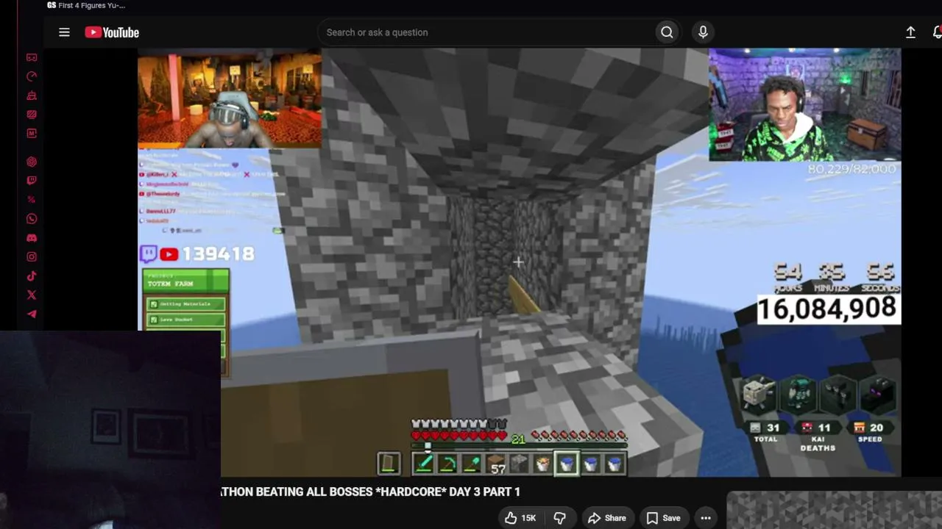Viewport: 942px width, 529px height.
Task: Switch to the First 4 Figures browser tab
Action: pyautogui.click(x=86, y=5)
